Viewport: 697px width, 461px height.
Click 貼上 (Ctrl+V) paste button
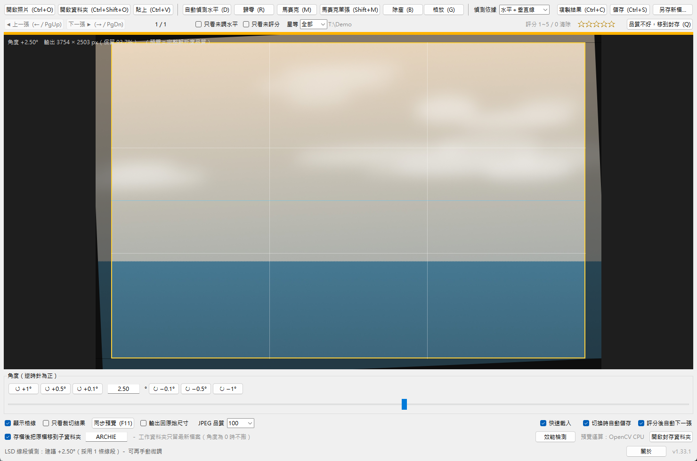[x=153, y=9]
